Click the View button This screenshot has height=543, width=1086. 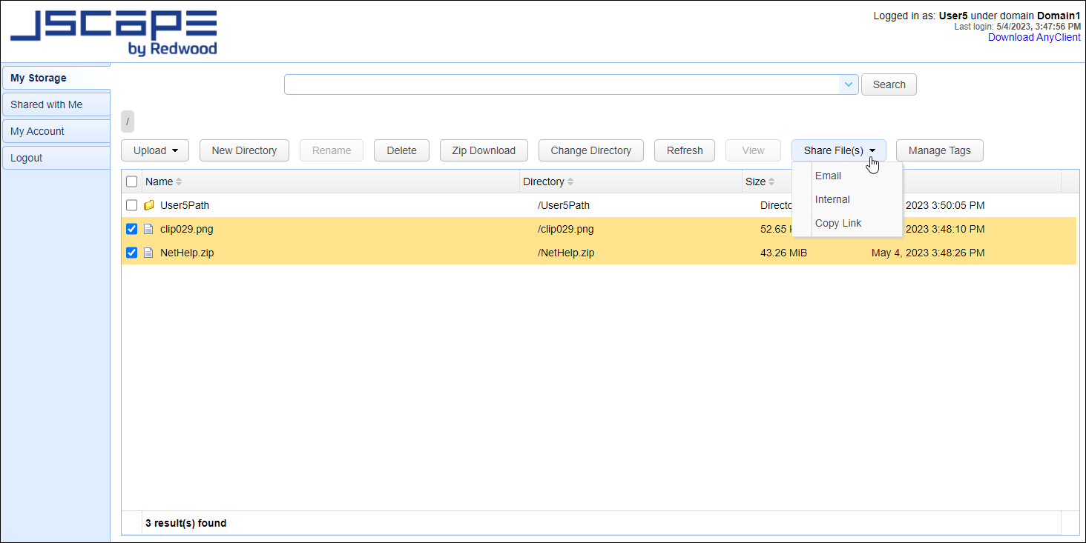tap(753, 150)
